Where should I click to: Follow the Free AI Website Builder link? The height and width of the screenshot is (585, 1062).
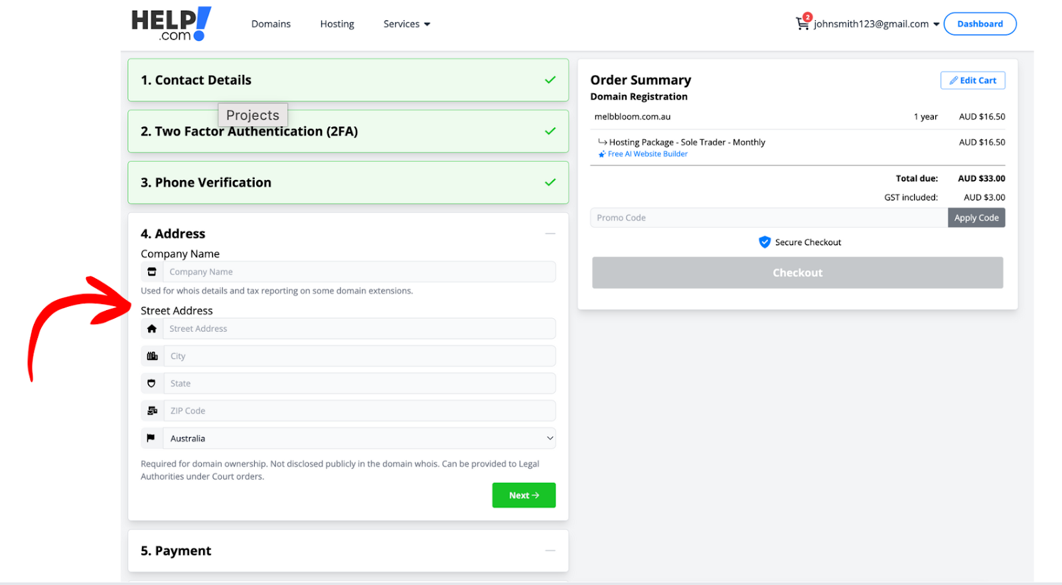tap(647, 154)
